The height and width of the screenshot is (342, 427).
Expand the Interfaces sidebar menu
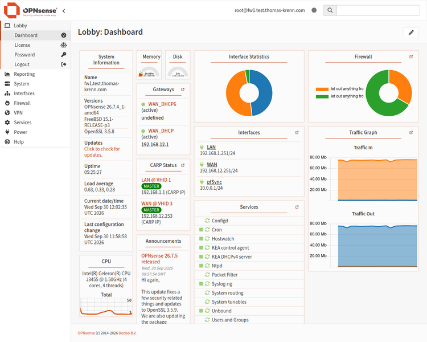tap(35, 93)
